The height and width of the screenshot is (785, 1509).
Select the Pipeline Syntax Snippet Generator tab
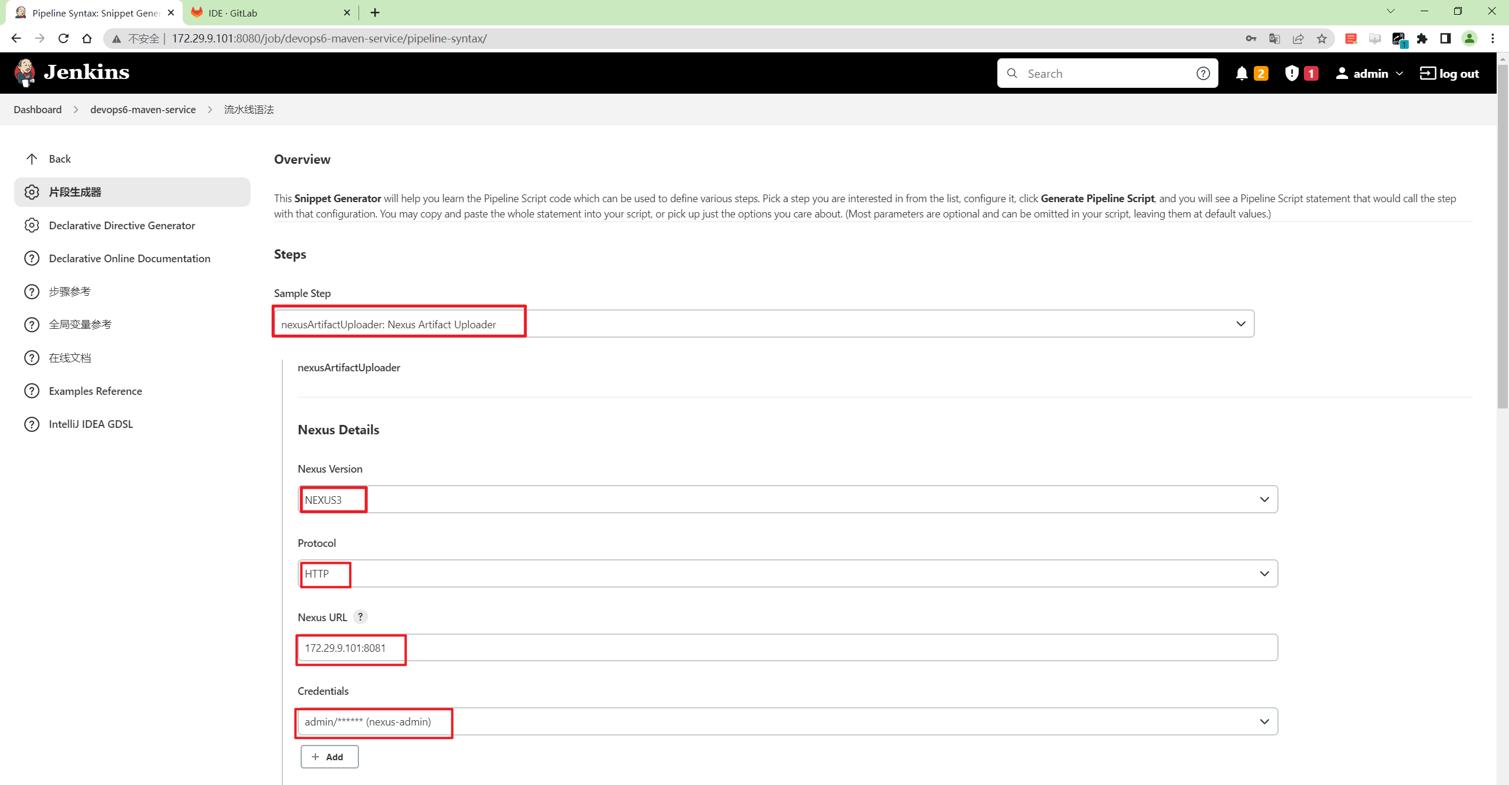point(94,13)
